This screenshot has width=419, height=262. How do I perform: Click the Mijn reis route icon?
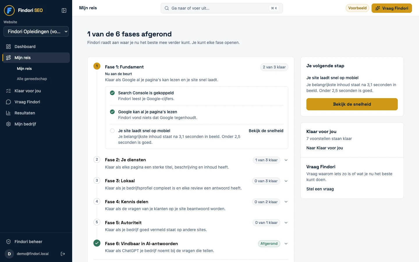click(8, 58)
